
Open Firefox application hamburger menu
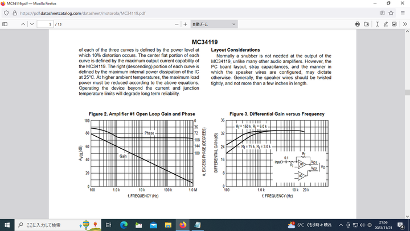(403, 12)
